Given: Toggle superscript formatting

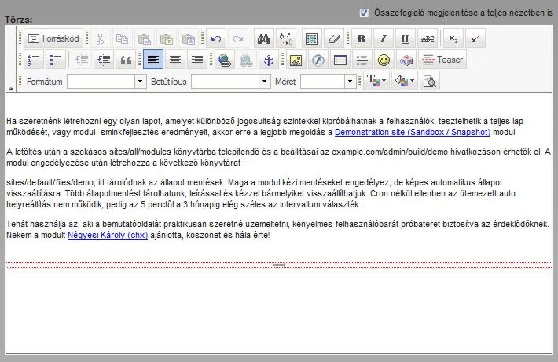Looking at the screenshot, I should (475, 38).
